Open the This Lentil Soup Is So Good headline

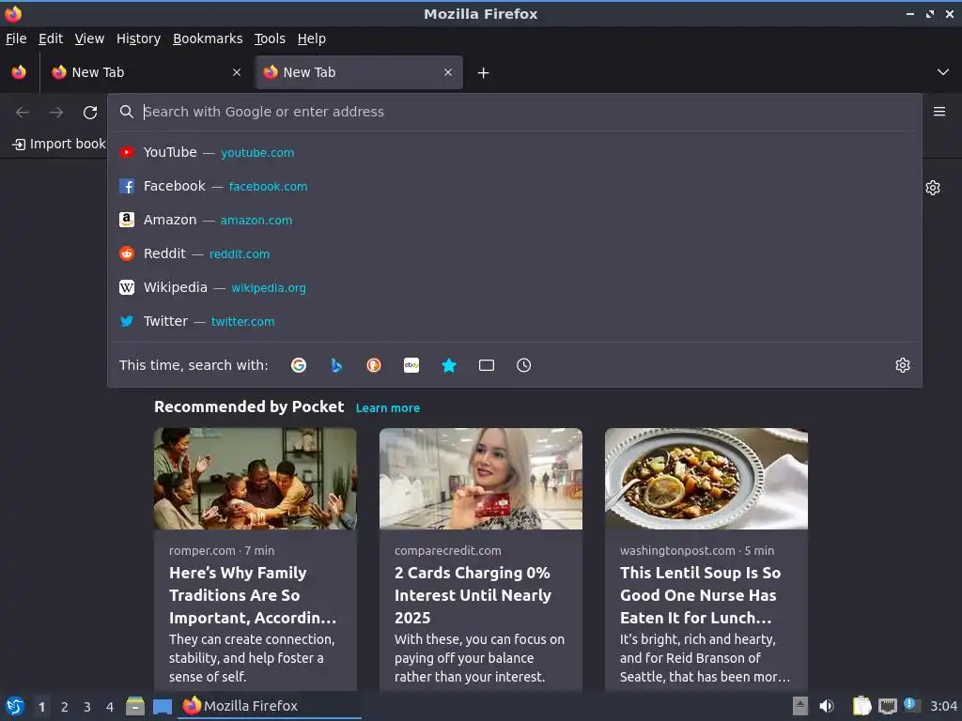pyautogui.click(x=700, y=595)
